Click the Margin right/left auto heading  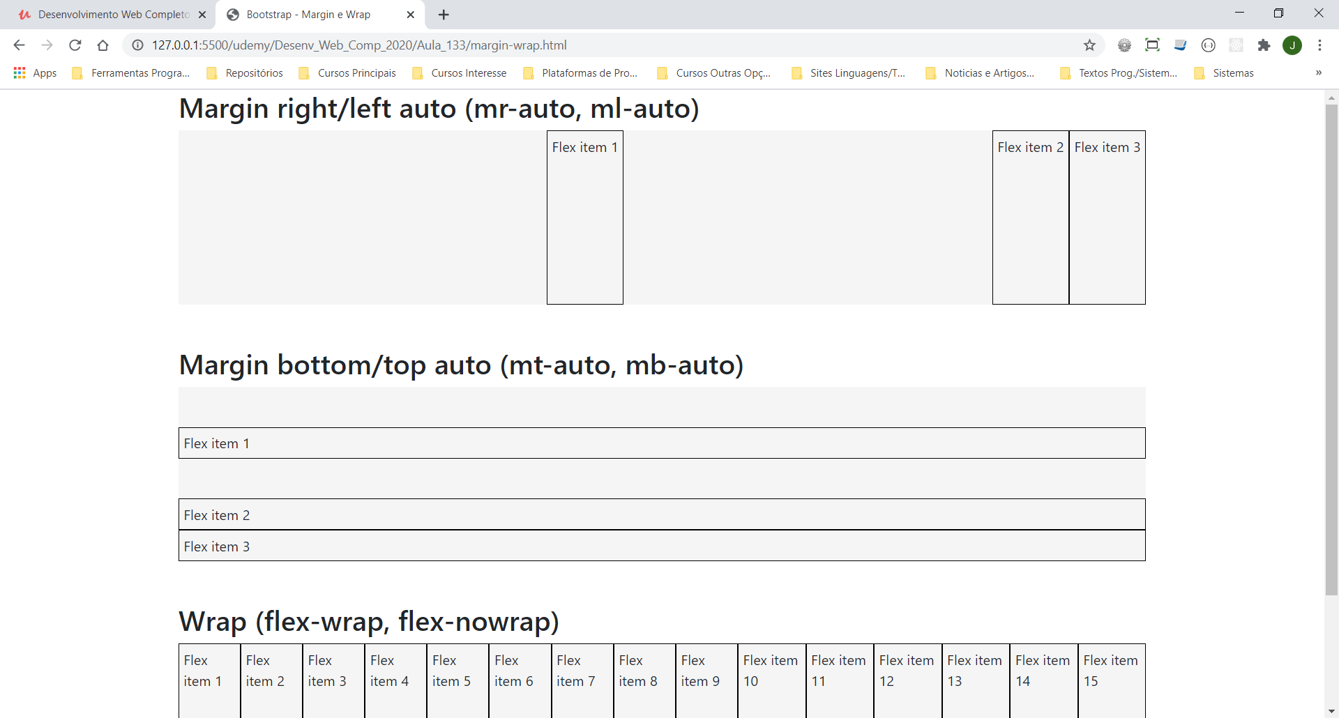(439, 109)
